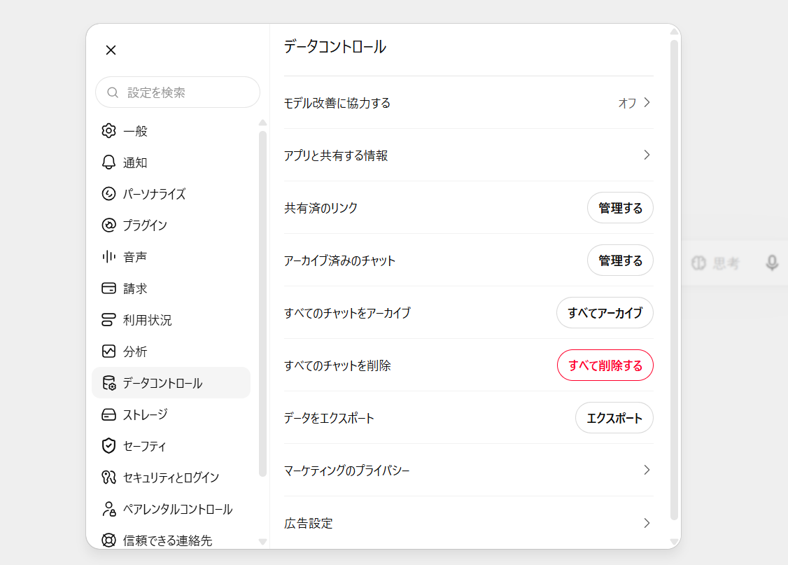Click the エクスポート button
This screenshot has width=788, height=565.
[614, 418]
